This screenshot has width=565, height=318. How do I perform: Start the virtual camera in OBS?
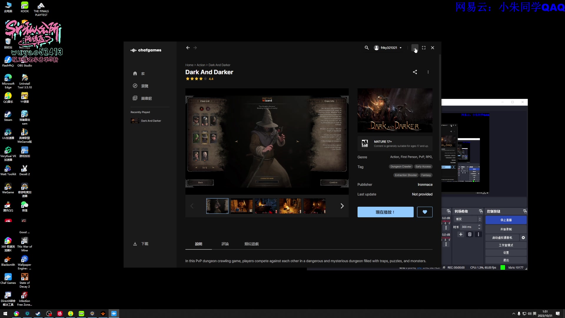[x=502, y=238]
